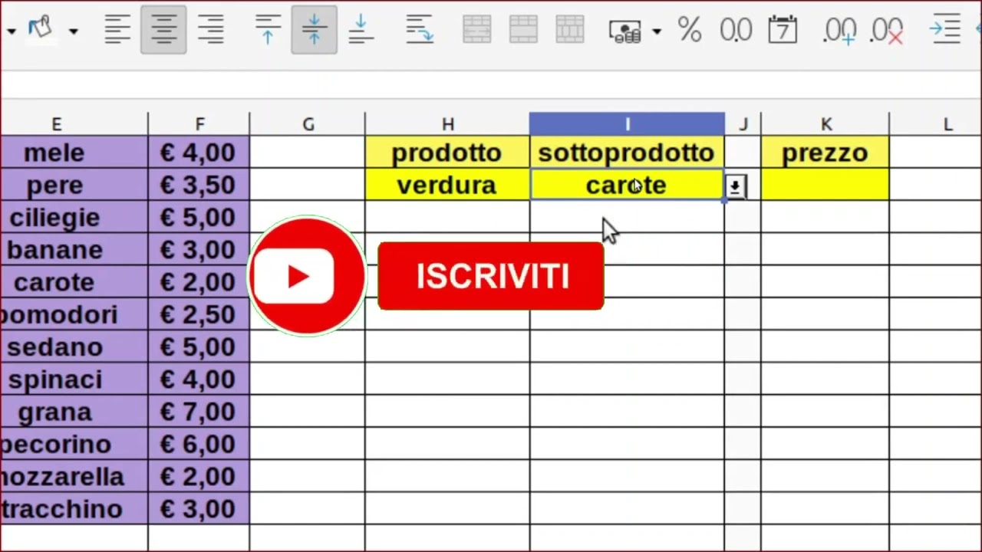Click the '€ 7,00' price cell
Image resolution: width=982 pixels, height=552 pixels.
pos(199,412)
